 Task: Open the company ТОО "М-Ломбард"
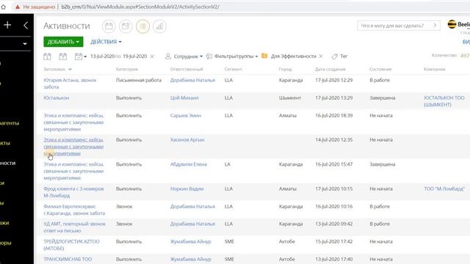click(x=444, y=189)
